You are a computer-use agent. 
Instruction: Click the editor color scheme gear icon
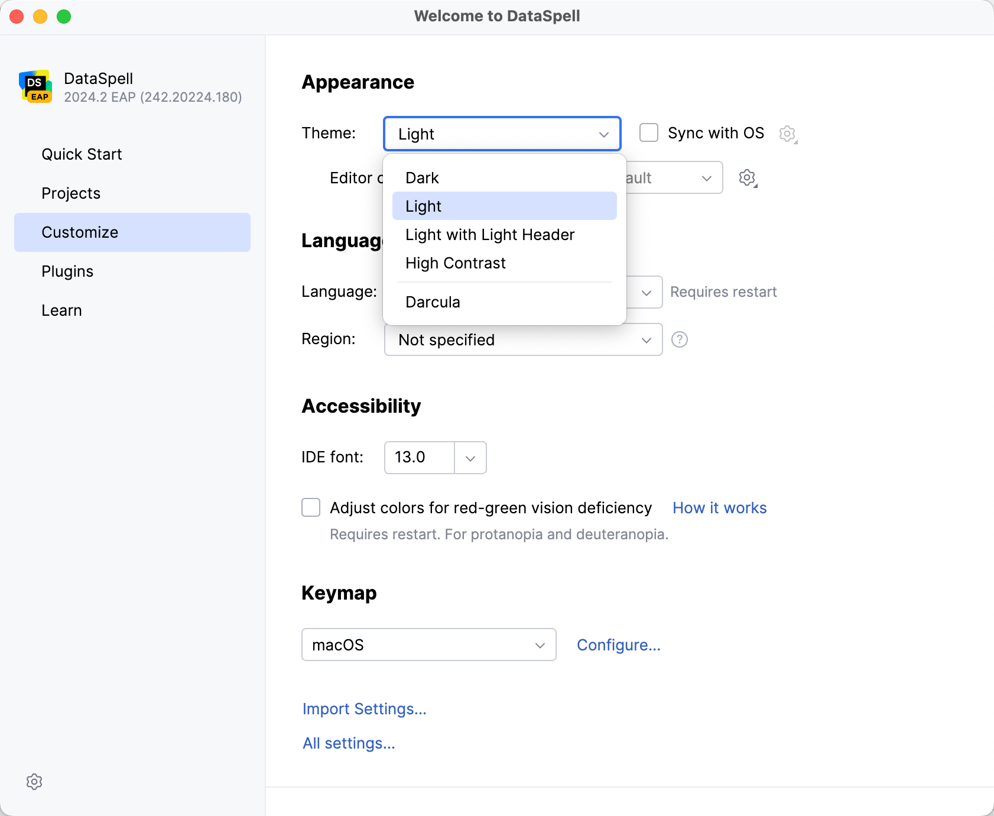tap(747, 177)
